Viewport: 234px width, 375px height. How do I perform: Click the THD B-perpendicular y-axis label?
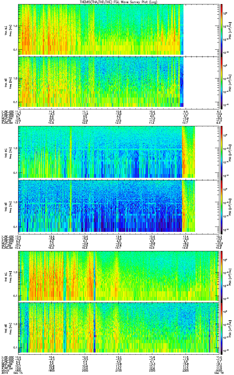point(7,152)
